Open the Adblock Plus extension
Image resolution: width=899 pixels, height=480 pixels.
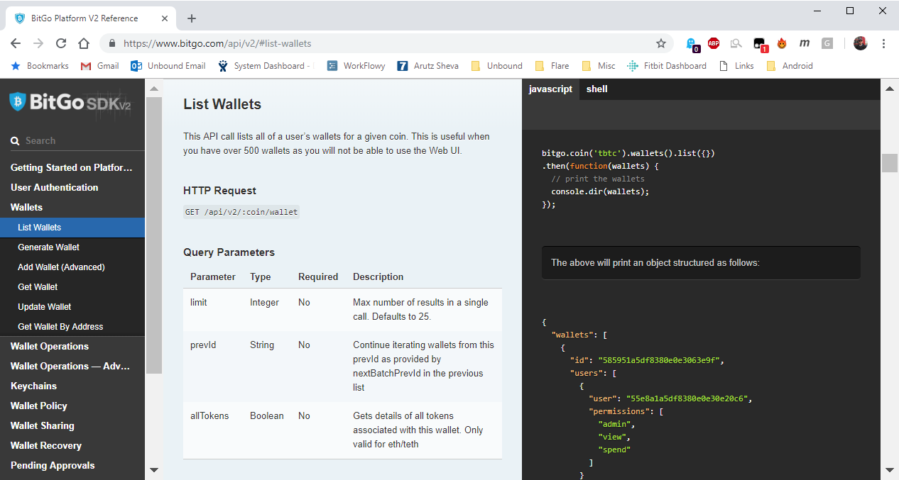click(x=714, y=43)
